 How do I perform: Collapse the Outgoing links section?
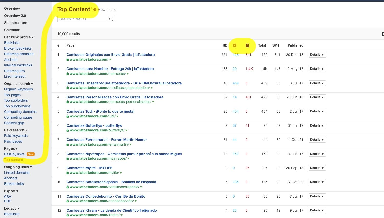[x=18, y=167]
